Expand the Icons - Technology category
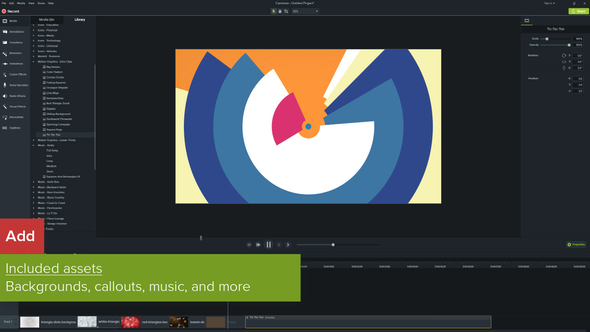Screen dimensions: 590x332 [33, 41]
